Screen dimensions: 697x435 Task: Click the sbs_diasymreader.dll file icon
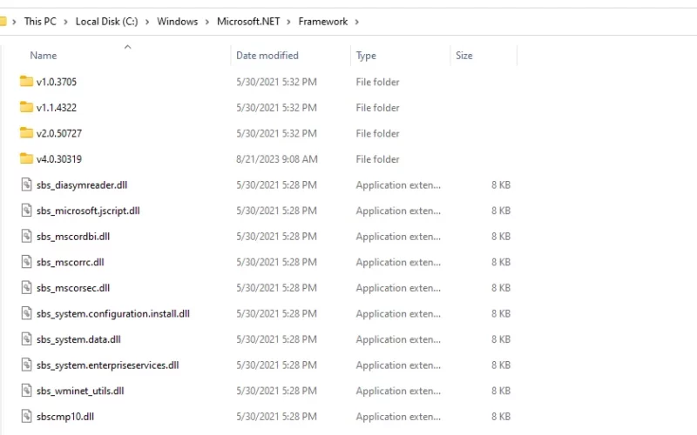[x=27, y=184]
